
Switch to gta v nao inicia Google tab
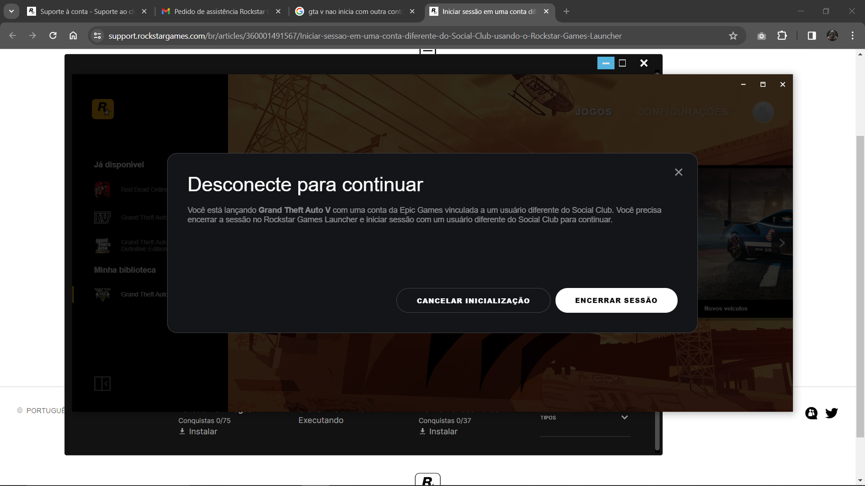(x=355, y=11)
